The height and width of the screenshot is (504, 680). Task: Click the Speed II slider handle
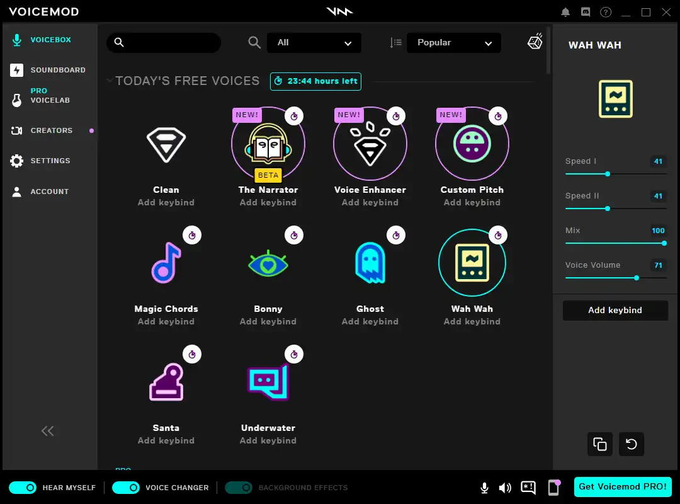pyautogui.click(x=608, y=209)
